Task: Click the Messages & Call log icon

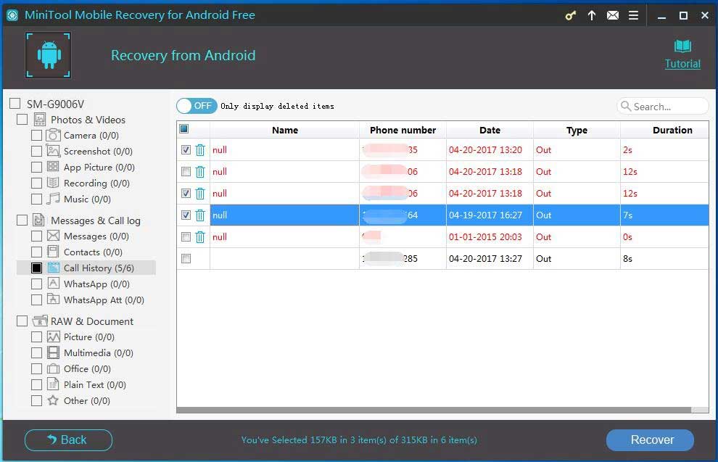Action: point(39,220)
